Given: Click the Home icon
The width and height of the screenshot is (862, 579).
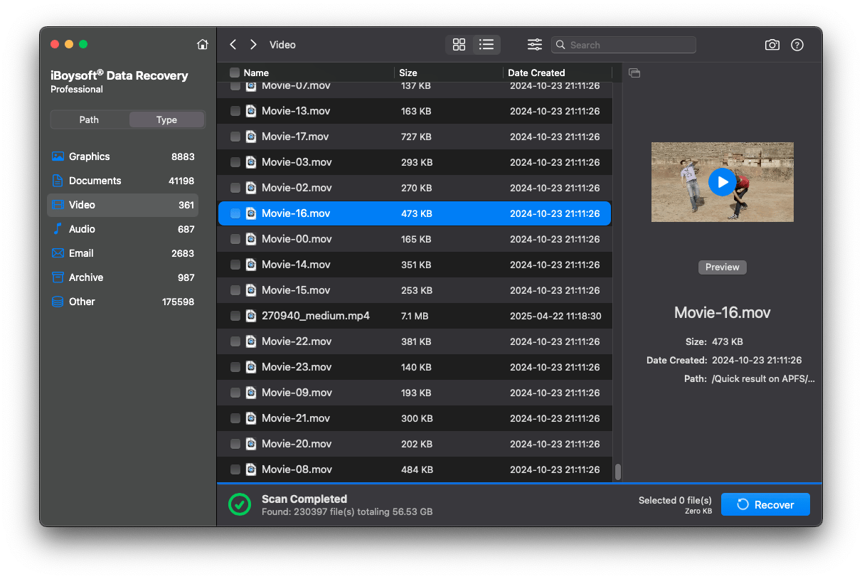Looking at the screenshot, I should pos(203,43).
